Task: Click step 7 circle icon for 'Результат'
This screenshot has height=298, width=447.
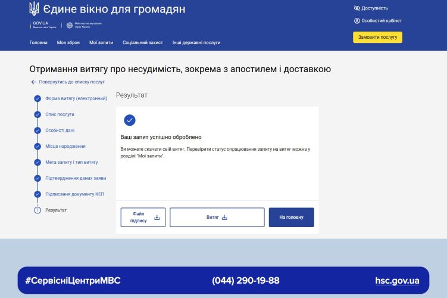Action: coord(37,210)
